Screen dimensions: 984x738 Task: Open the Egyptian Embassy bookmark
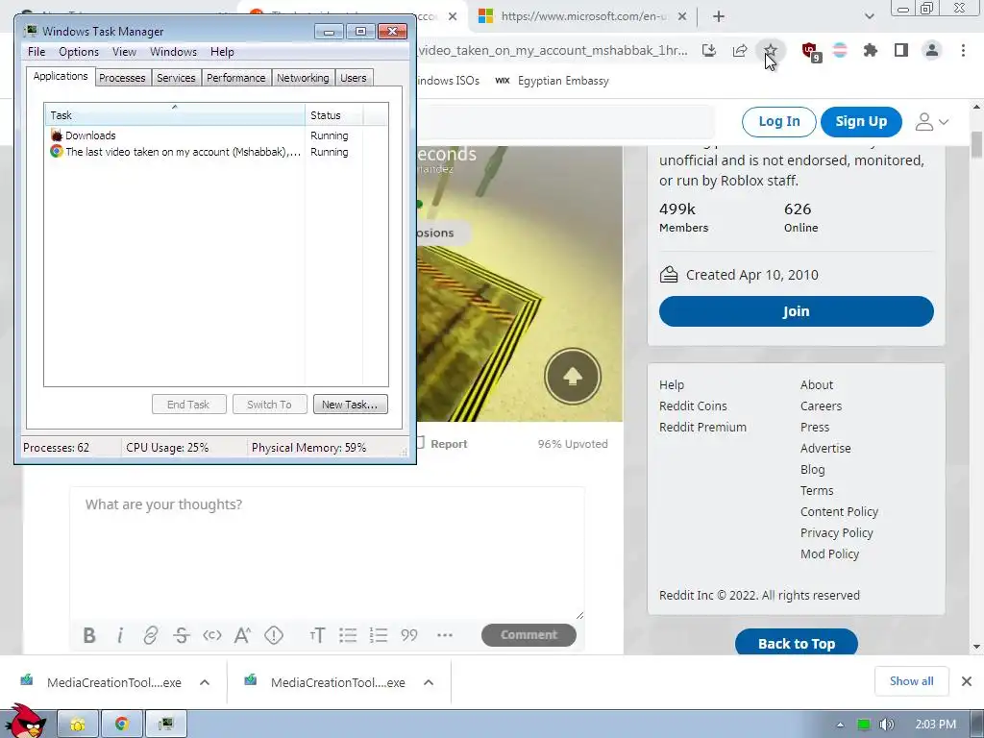pos(553,81)
